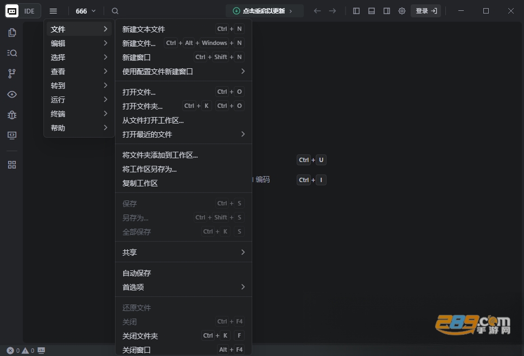Open the Explorer files icon in sidebar
Image resolution: width=524 pixels, height=356 pixels.
[12, 33]
